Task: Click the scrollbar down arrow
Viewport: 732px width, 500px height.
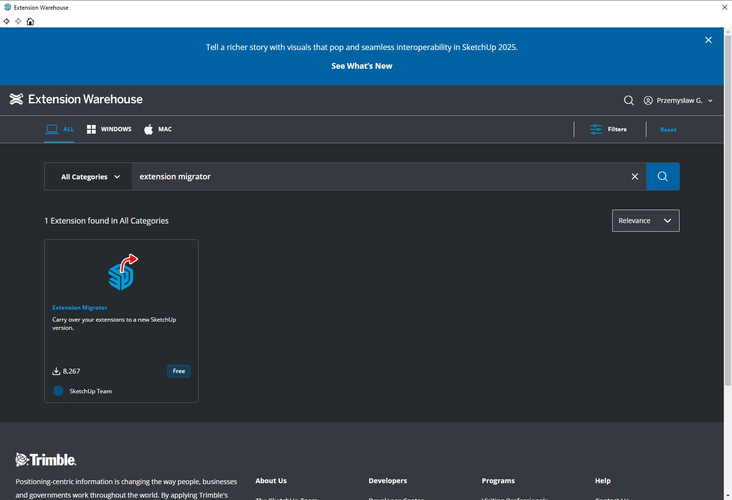Action: coord(728,496)
